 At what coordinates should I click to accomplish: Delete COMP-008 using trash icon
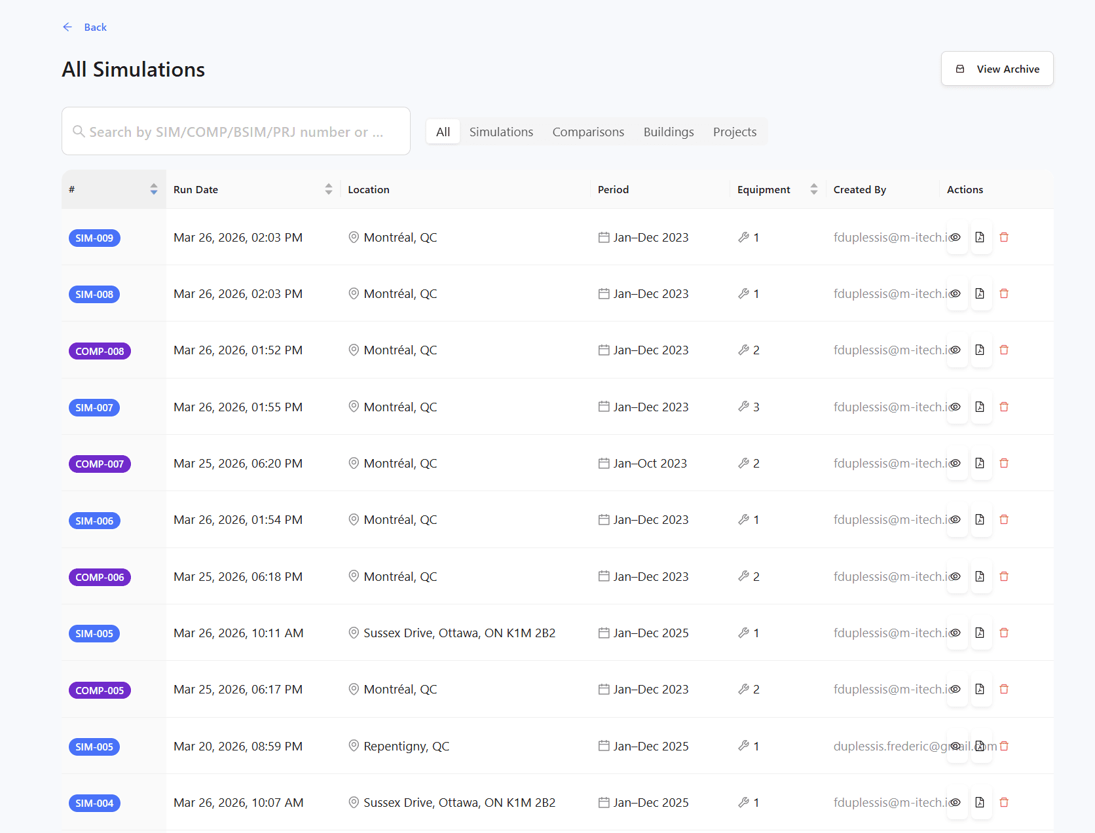tap(1004, 350)
